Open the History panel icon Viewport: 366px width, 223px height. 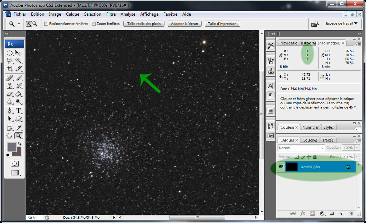coord(270,126)
